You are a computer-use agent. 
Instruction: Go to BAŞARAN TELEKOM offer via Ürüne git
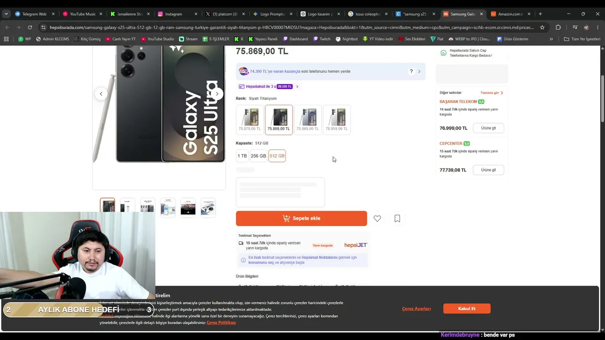(x=488, y=128)
